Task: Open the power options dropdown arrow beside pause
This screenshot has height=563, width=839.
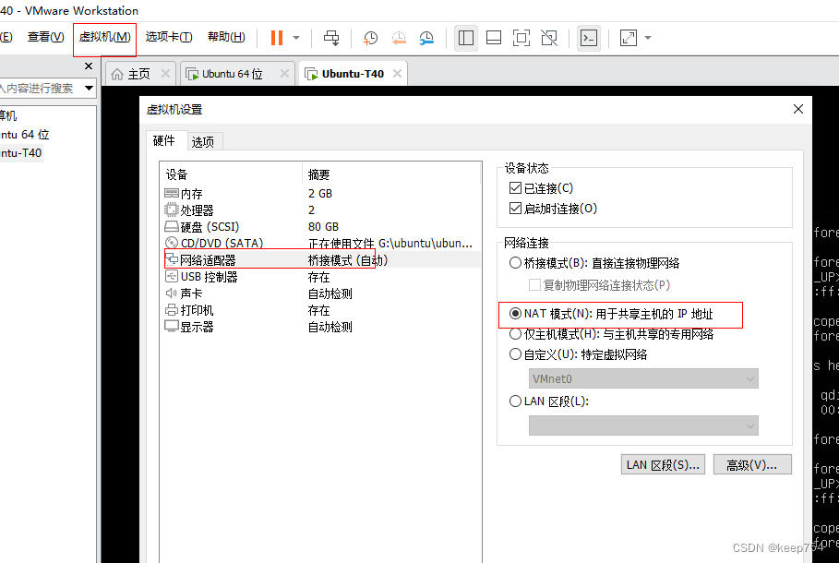Action: point(296,38)
